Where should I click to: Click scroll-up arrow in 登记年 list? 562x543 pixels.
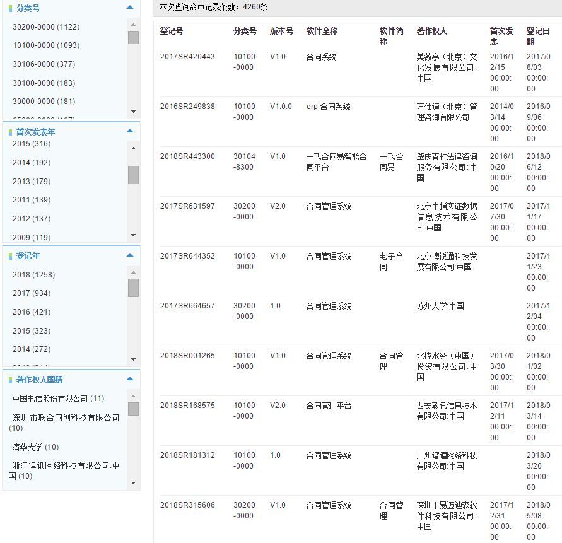coord(133,272)
